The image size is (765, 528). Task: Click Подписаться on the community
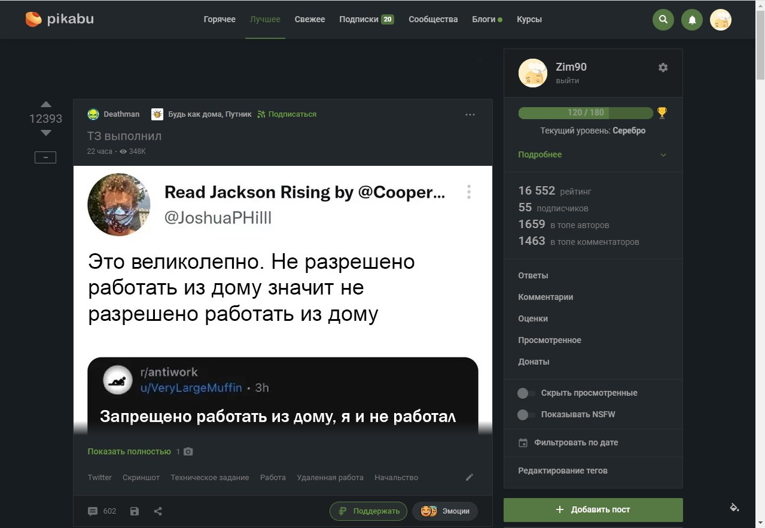tap(287, 114)
